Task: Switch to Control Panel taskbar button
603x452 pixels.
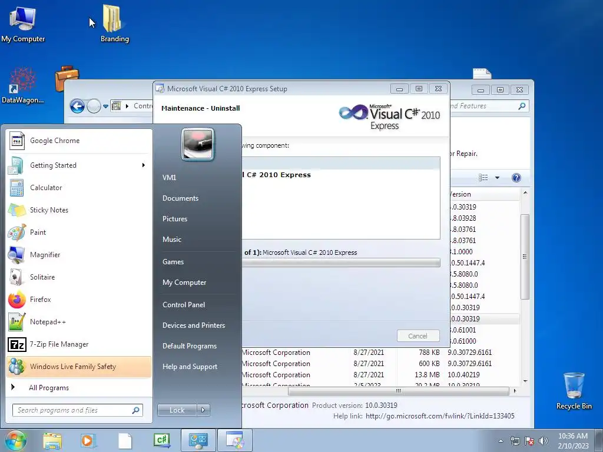Action: pyautogui.click(x=198, y=440)
